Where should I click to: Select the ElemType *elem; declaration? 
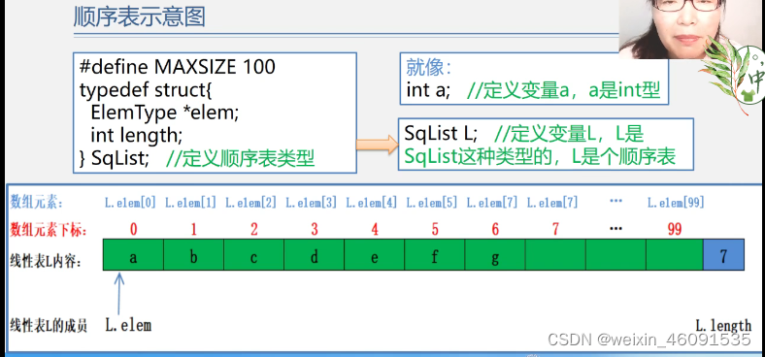pos(165,113)
